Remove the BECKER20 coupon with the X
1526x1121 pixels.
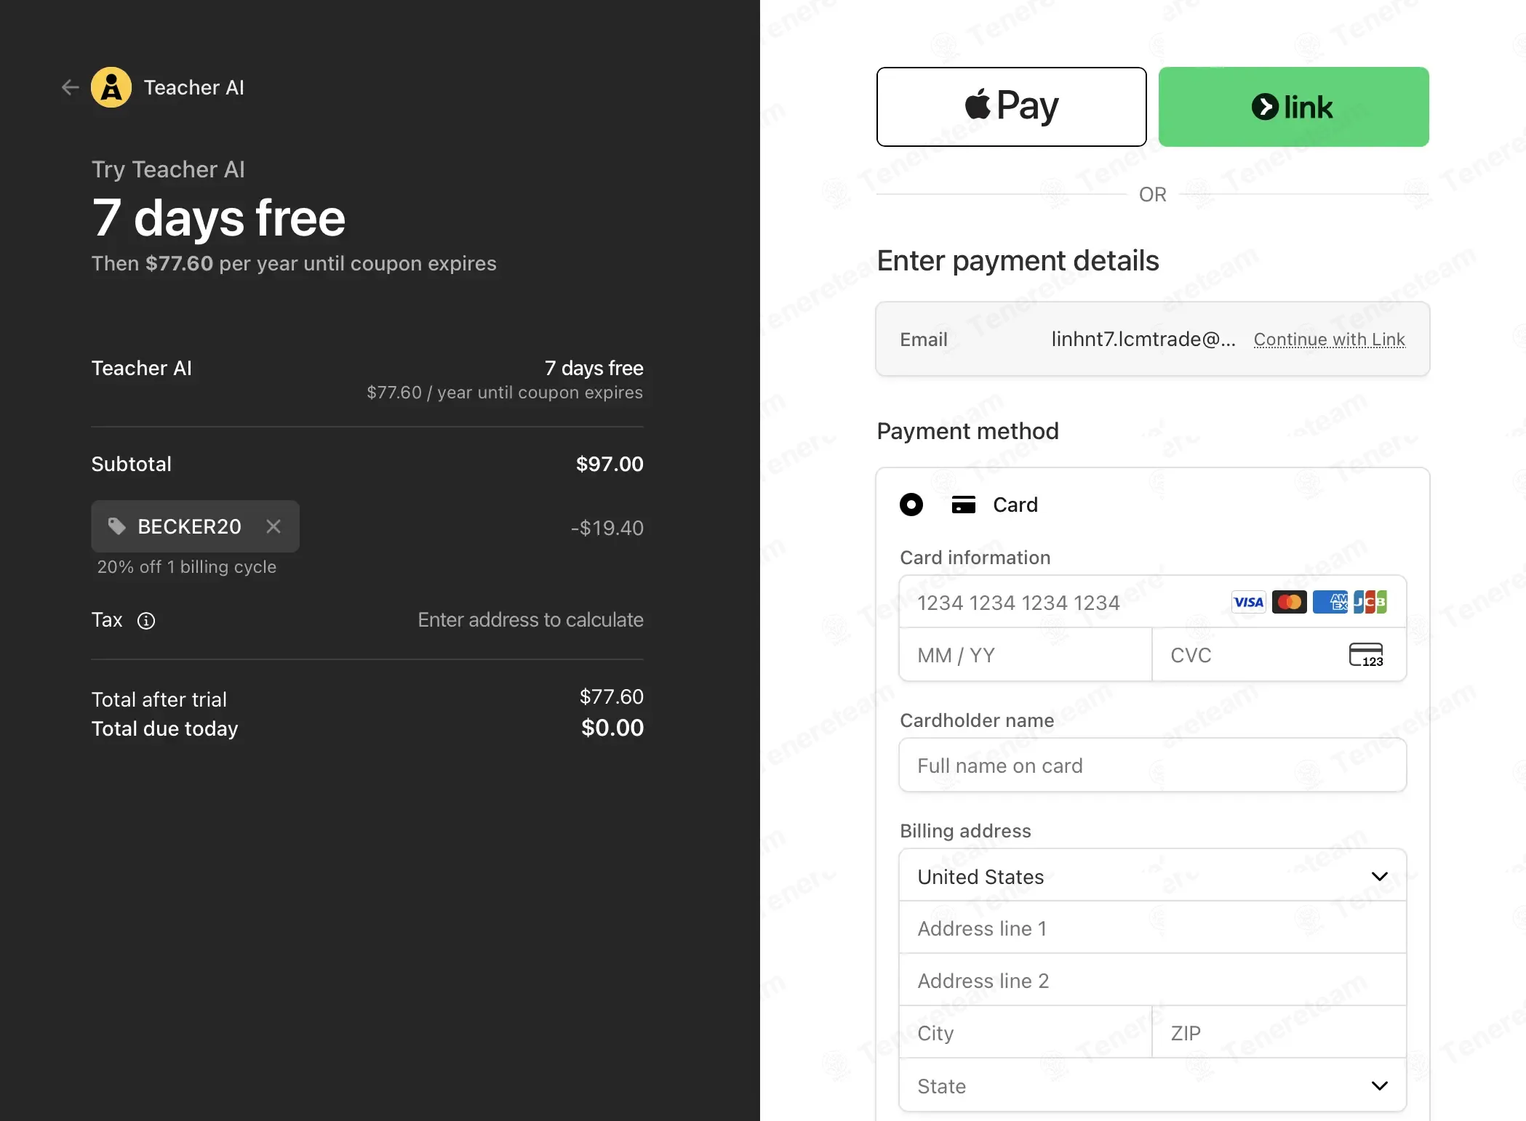coord(273,526)
